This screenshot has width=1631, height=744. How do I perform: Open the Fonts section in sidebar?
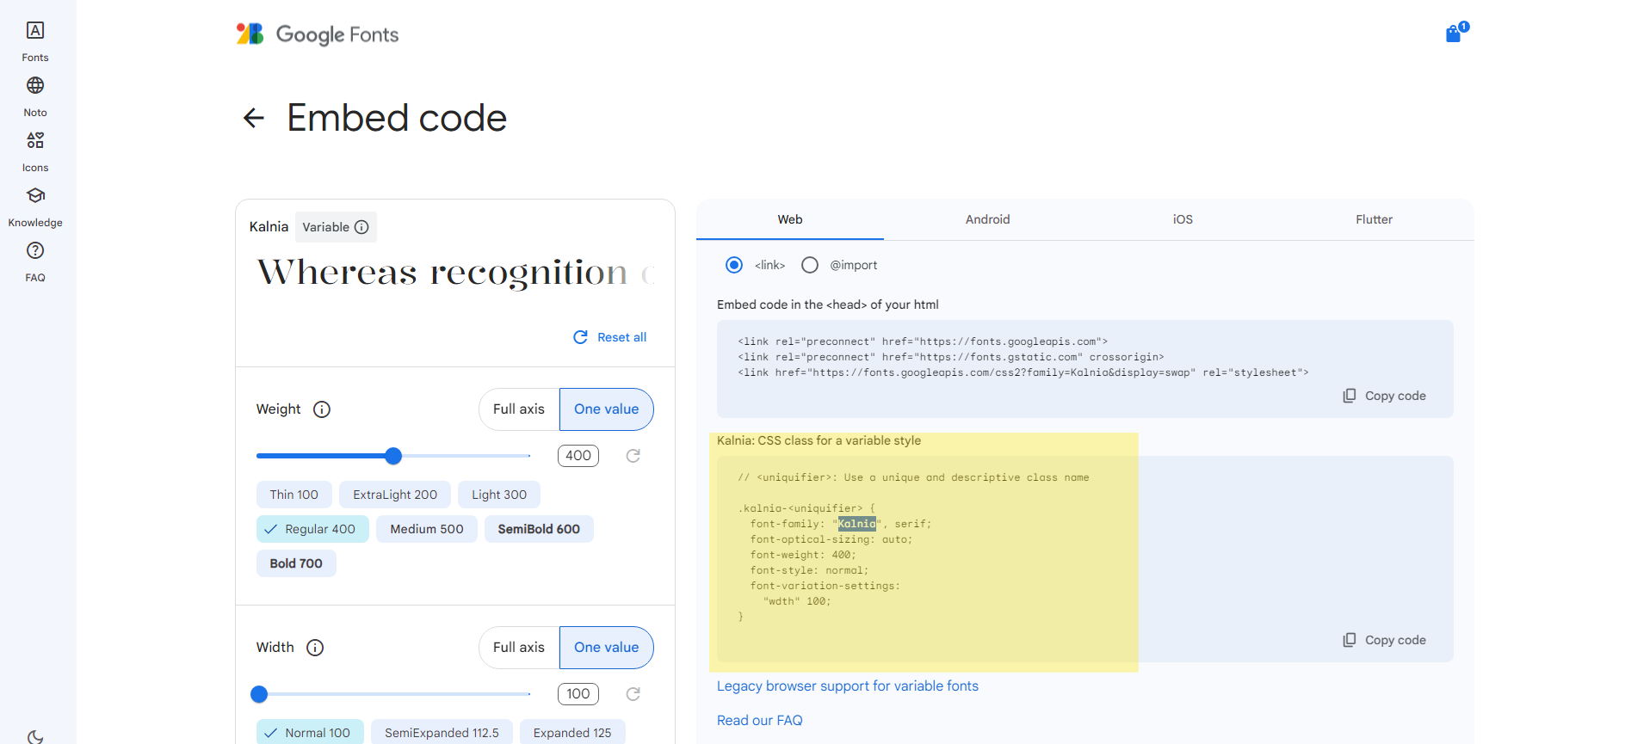pos(35,42)
